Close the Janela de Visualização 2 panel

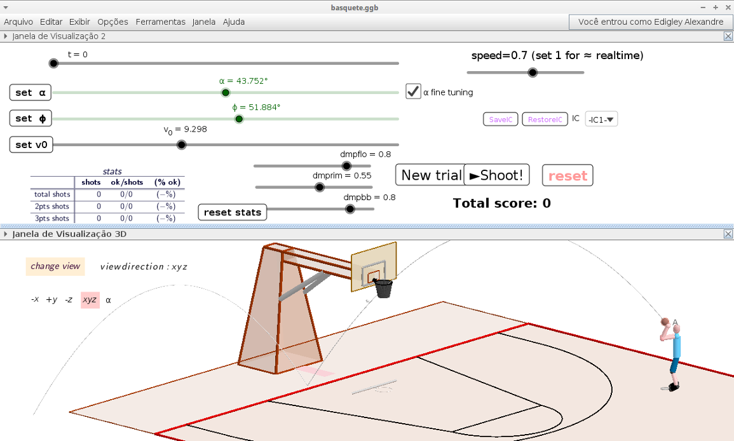tap(728, 36)
